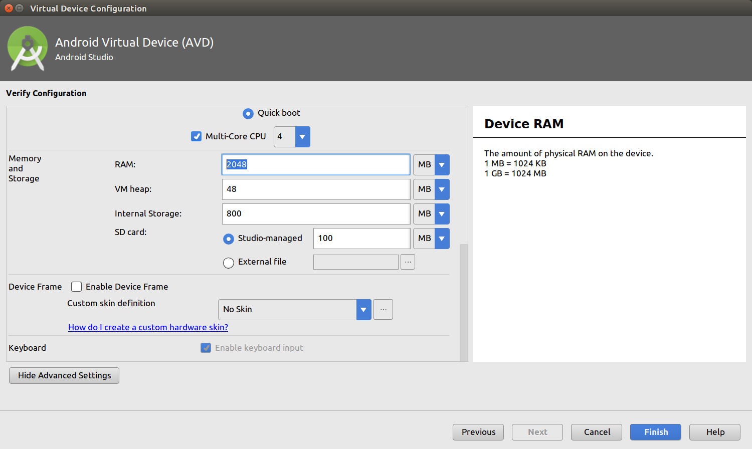Select External file SD card option
Screen dimensions: 752x449
[229, 263]
